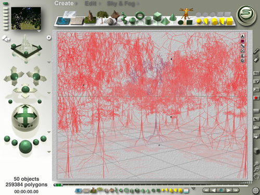Toggle the G group icon beside selection
This screenshot has height=195, width=260.
point(242,60)
